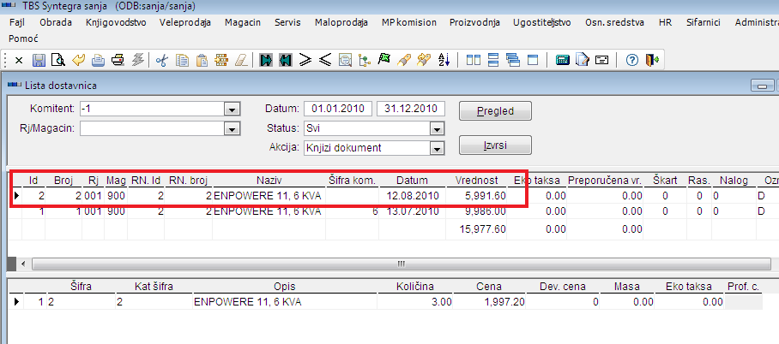This screenshot has width=779, height=344.
Task: Click the cascade windows icon
Action: coord(513,60)
